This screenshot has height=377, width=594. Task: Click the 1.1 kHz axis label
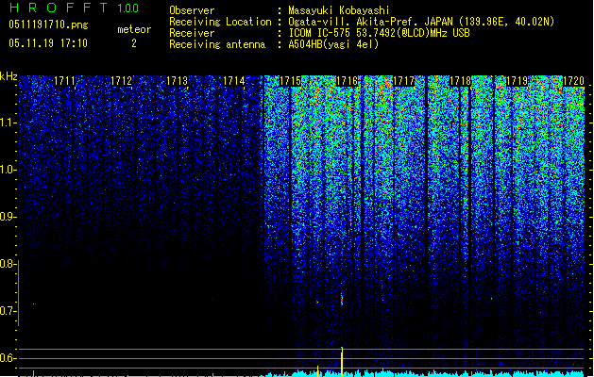(8, 123)
